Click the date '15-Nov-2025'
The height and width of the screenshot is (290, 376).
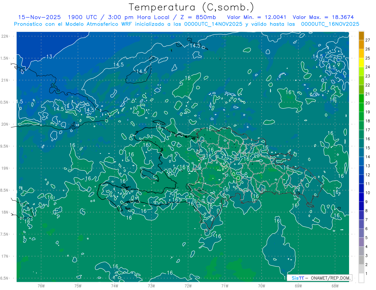pyautogui.click(x=39, y=17)
